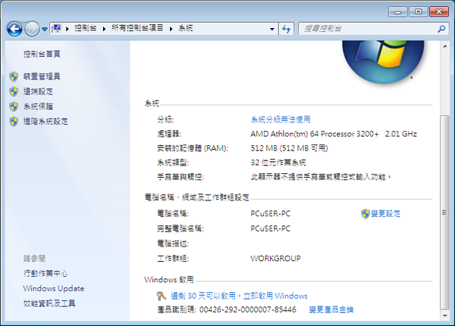This screenshot has width=455, height=326.
Task: Open 效能資訊及工具
Action: point(49,303)
